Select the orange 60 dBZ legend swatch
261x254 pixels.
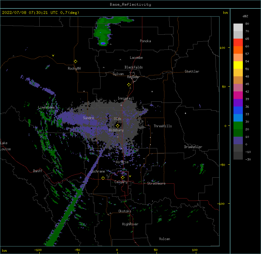(238, 50)
